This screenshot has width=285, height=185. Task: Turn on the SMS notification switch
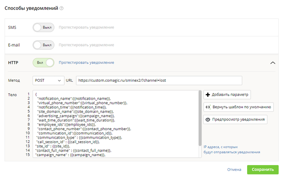[x=44, y=27]
